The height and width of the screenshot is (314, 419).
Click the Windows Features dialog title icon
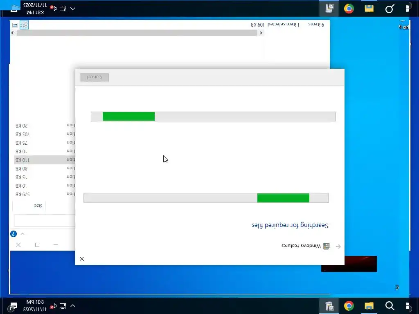pos(326,246)
